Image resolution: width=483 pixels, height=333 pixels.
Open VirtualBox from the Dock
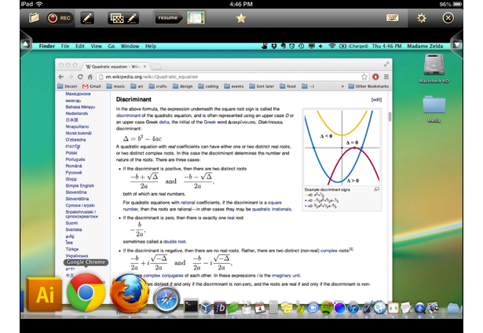pyautogui.click(x=206, y=308)
